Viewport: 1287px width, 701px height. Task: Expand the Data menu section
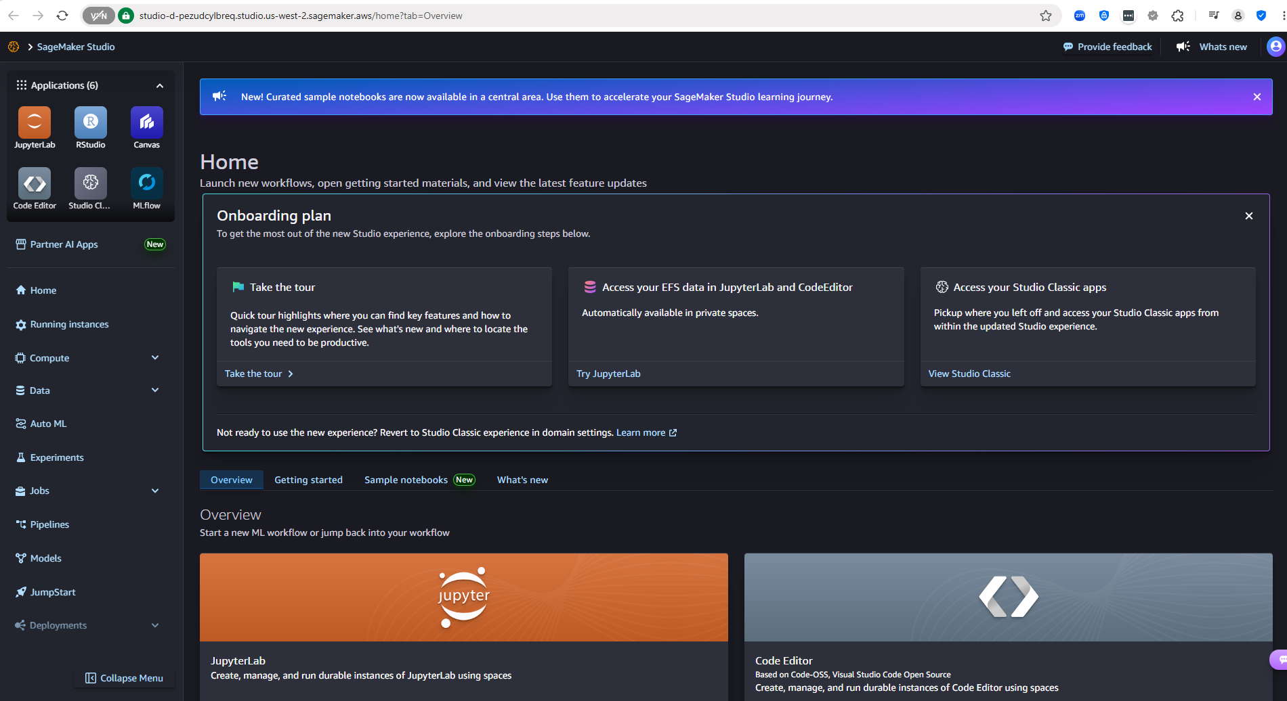(155, 390)
